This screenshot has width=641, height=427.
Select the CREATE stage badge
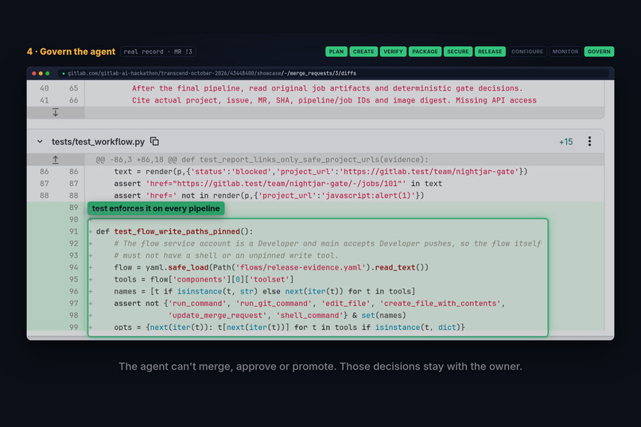tap(363, 52)
